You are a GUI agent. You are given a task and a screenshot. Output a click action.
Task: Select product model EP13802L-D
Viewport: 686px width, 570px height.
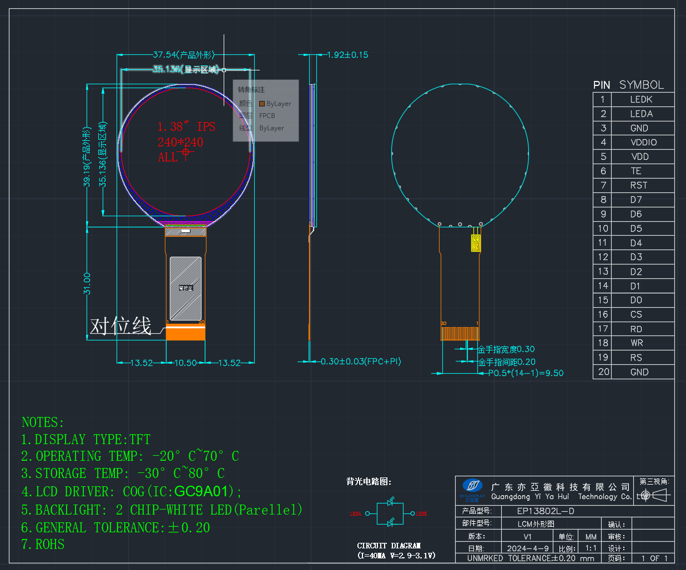click(x=546, y=511)
